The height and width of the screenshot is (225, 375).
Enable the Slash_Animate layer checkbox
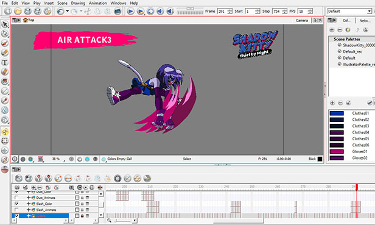[16, 210]
